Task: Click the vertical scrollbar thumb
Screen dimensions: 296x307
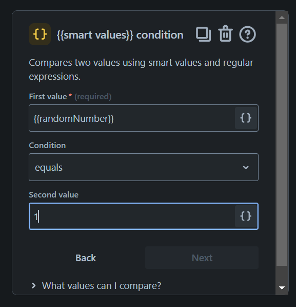Action: (x=282, y=145)
